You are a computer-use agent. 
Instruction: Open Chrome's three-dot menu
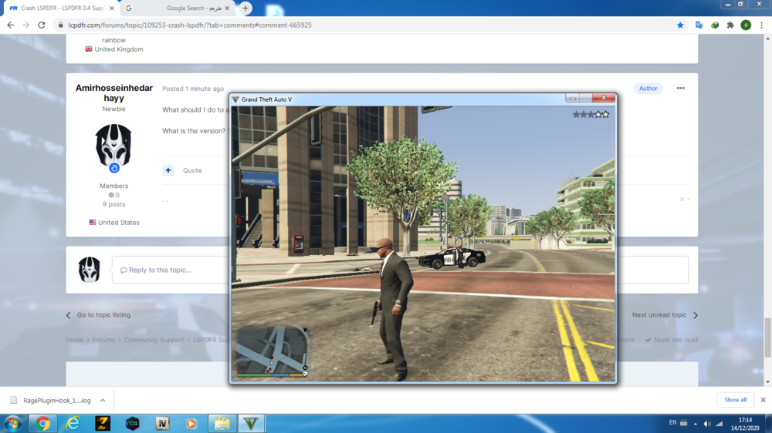tap(762, 25)
